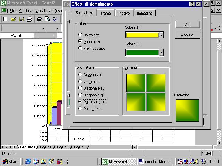Image resolution: width=222 pixels, height=166 pixels.
Task: Click the green Colore 2 swatch
Action: (142, 53)
